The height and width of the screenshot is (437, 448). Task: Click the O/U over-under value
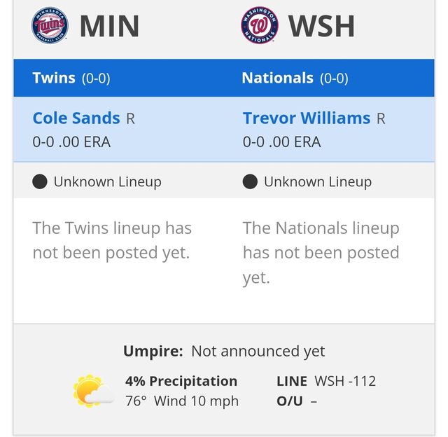pyautogui.click(x=313, y=401)
